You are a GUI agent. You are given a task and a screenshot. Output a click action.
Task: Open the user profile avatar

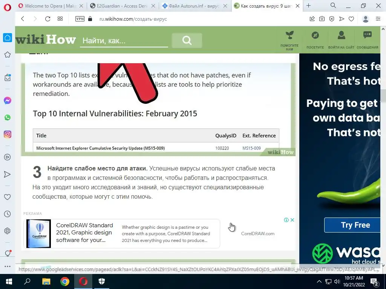pyautogui.click(x=366, y=19)
